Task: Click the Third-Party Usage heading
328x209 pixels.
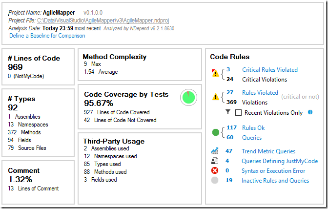Action: (x=114, y=141)
